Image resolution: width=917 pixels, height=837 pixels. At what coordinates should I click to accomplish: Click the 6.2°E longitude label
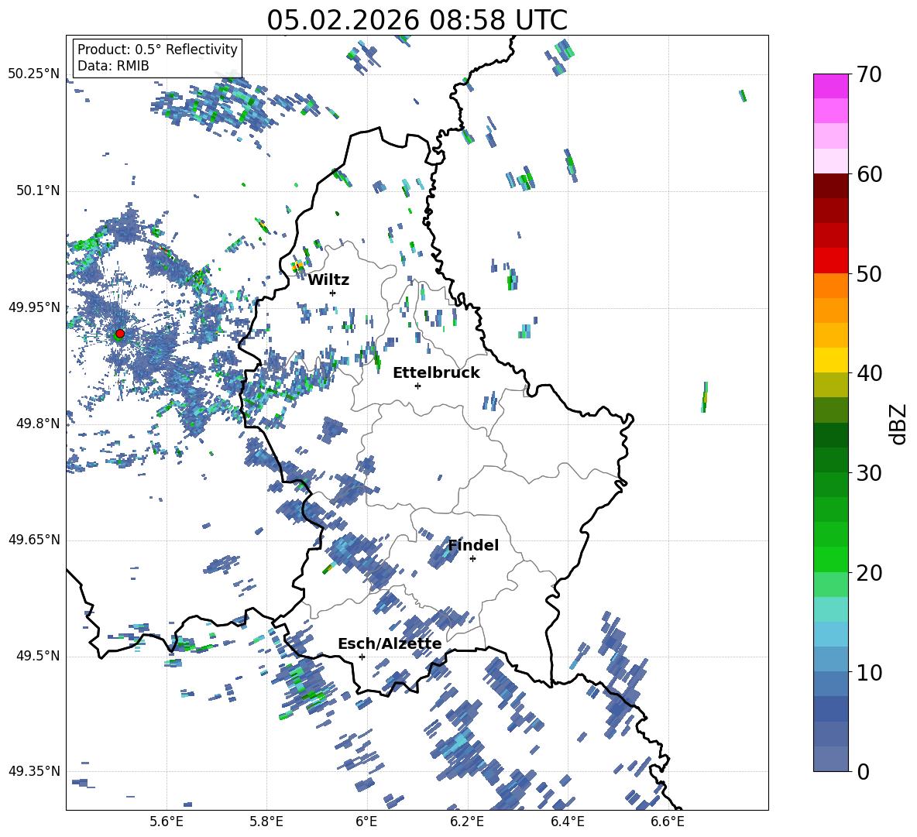point(467,822)
